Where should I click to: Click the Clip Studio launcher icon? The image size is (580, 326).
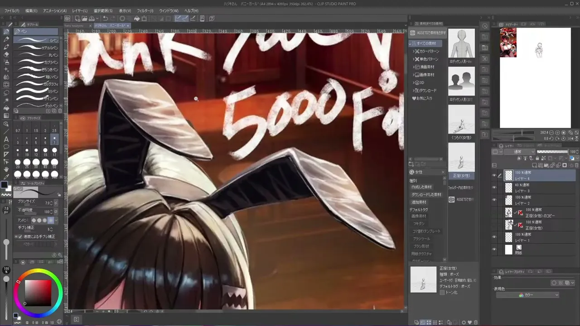(68, 19)
